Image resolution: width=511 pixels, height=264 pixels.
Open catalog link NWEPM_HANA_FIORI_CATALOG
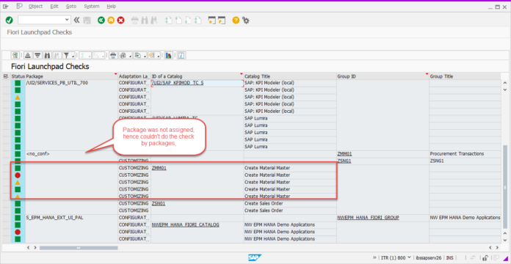pos(186,224)
